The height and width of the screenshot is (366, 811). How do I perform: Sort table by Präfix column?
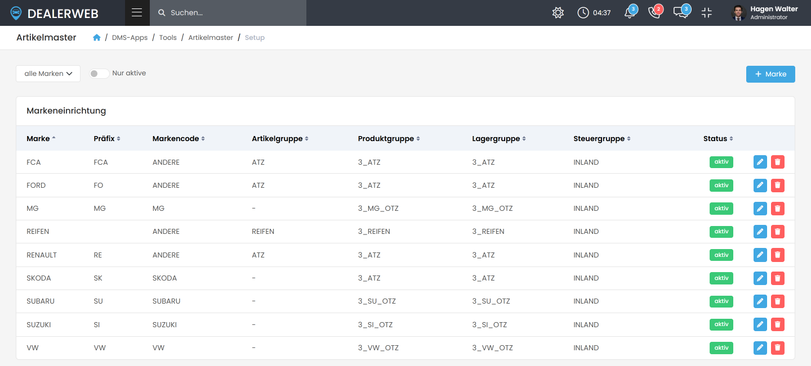pos(107,139)
